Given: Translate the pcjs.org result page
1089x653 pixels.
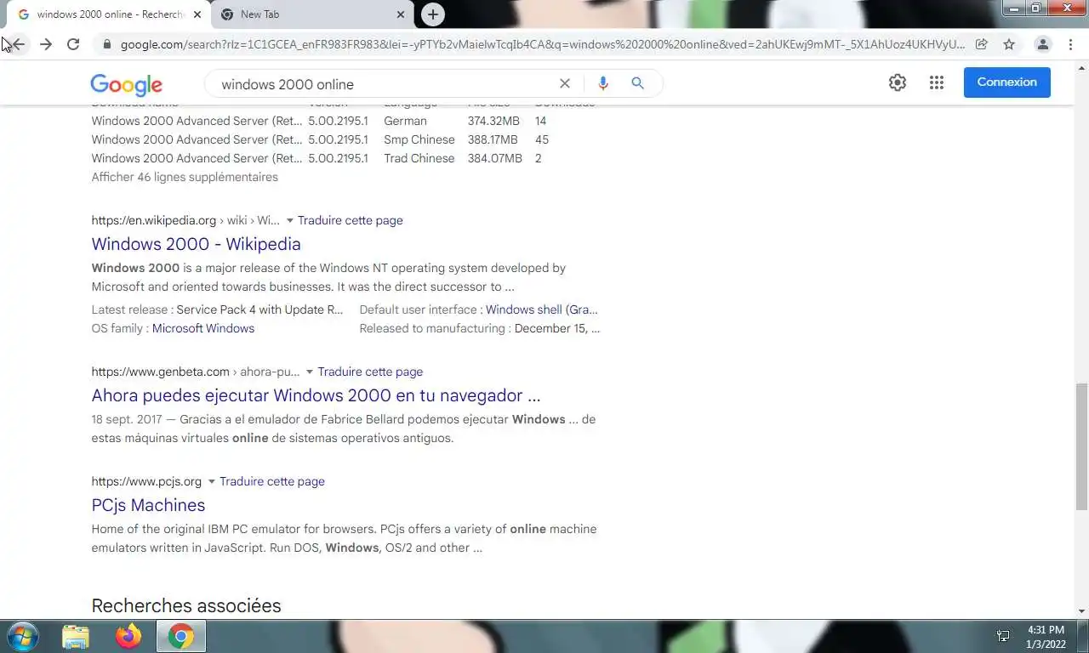Looking at the screenshot, I should [272, 481].
